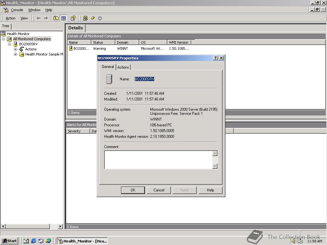Click the Up One Level folder icon
The height and width of the screenshot is (245, 327).
[x=56, y=18]
